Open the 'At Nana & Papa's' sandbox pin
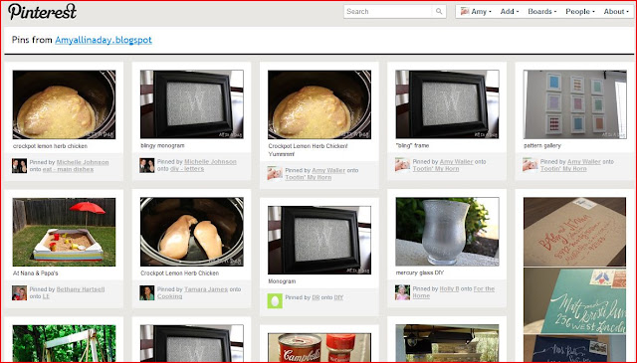Viewport: 637px width, 363px height. pyautogui.click(x=64, y=232)
